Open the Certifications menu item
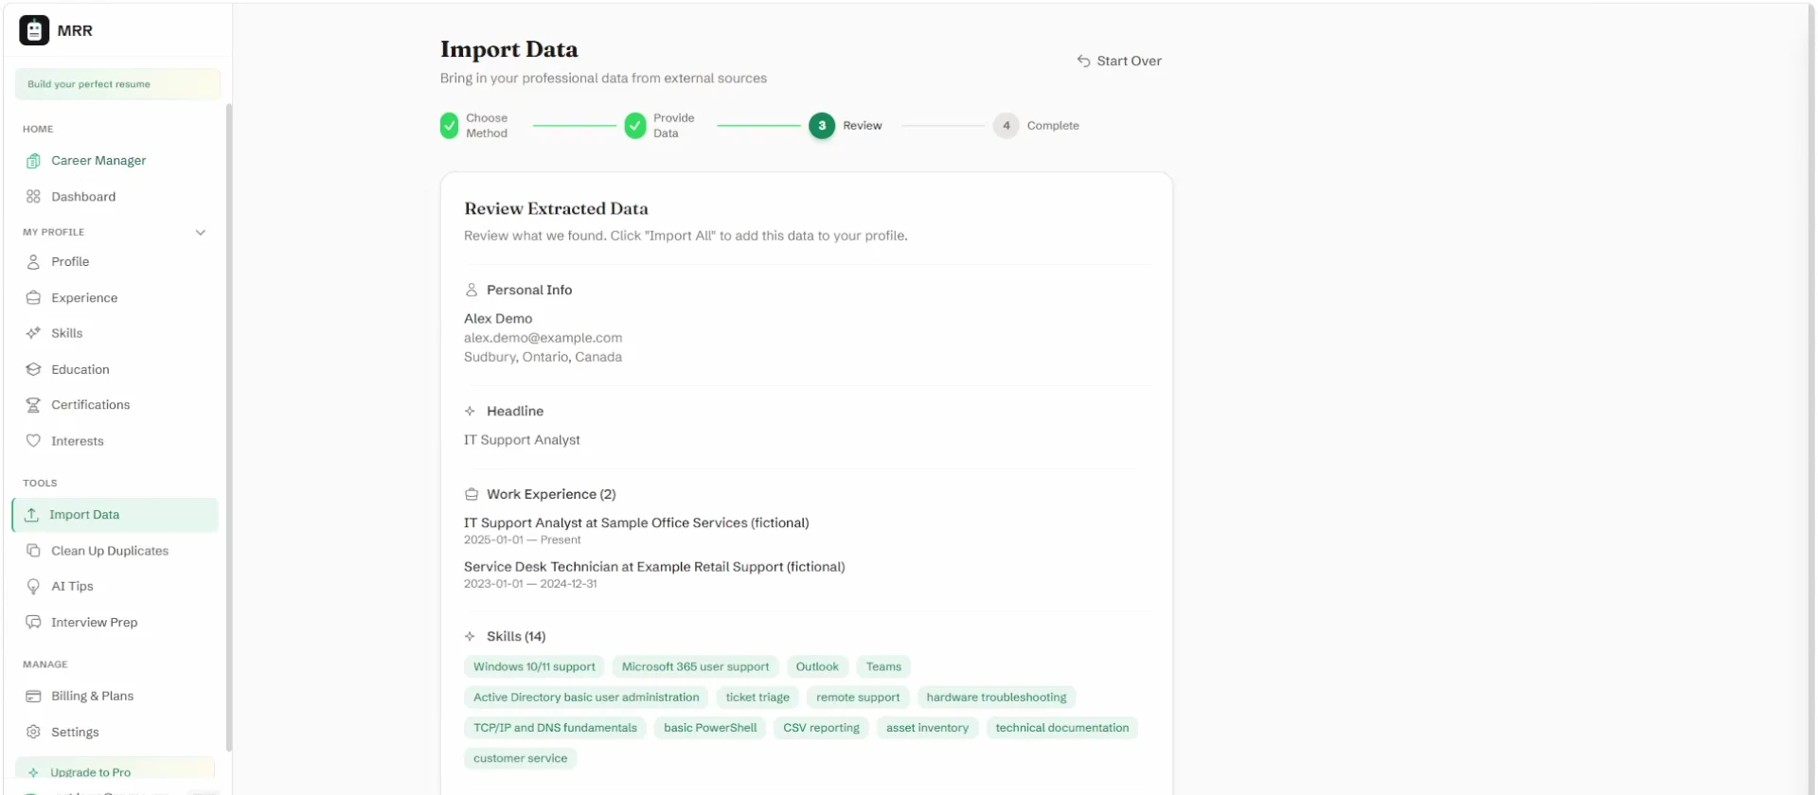The image size is (1818, 795). tap(116, 405)
